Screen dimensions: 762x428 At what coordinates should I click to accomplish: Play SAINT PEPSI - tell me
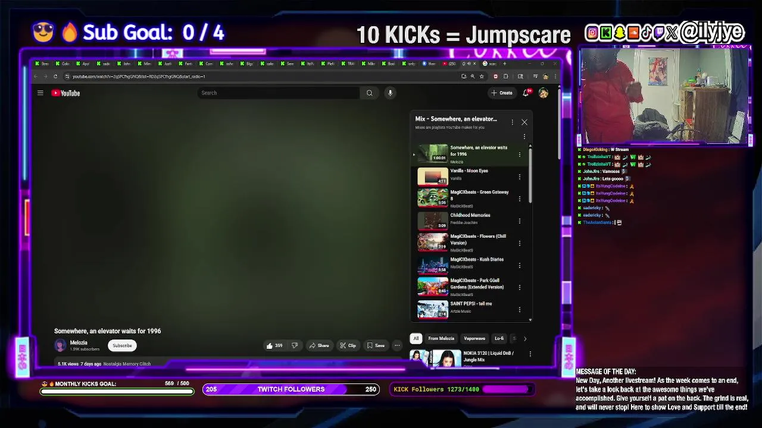click(x=471, y=304)
